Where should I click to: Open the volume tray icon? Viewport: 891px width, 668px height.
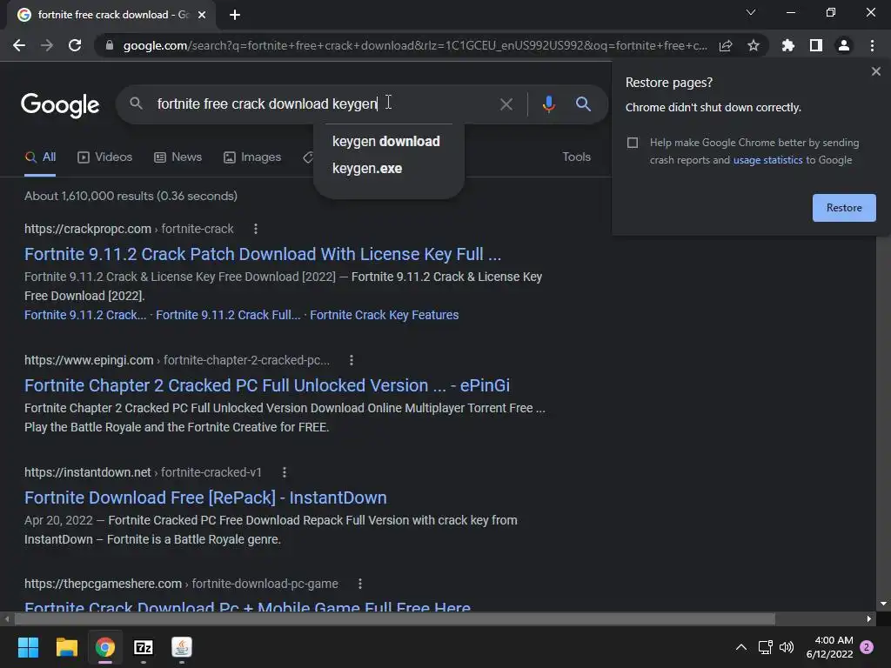[787, 647]
